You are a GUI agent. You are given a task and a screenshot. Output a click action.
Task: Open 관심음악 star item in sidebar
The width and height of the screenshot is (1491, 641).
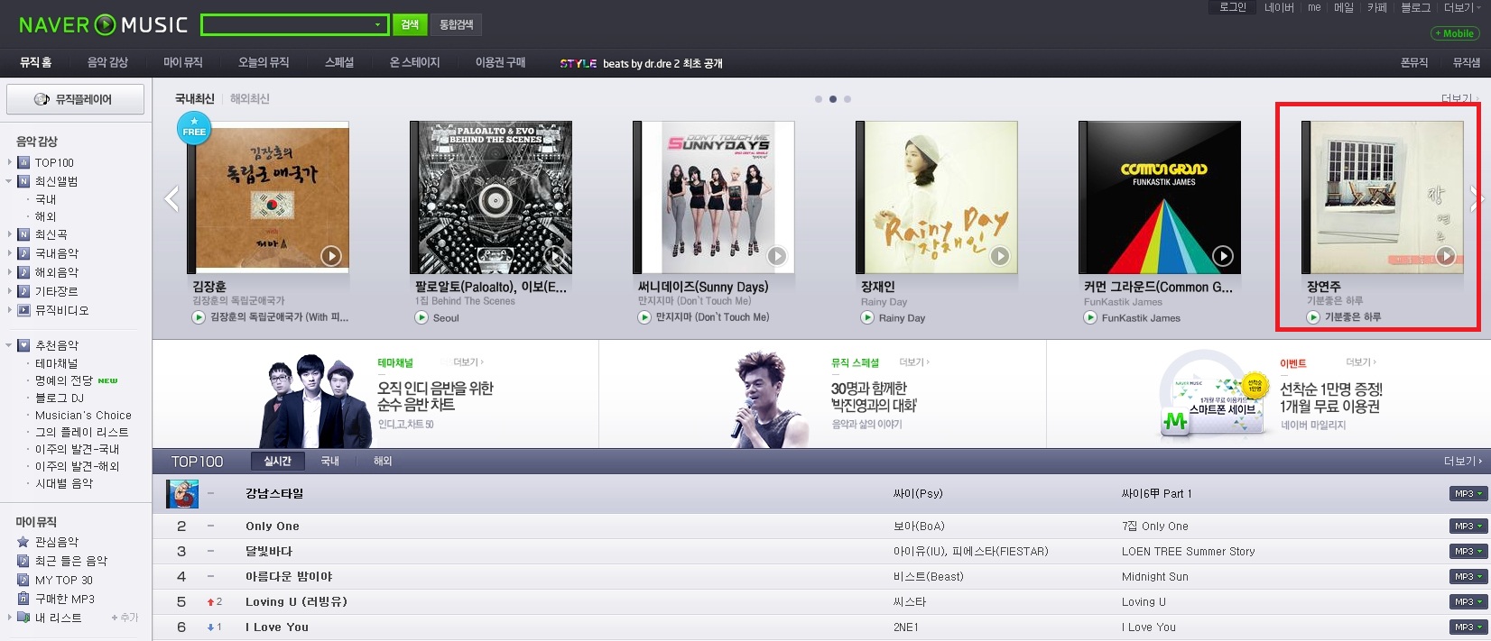(57, 542)
